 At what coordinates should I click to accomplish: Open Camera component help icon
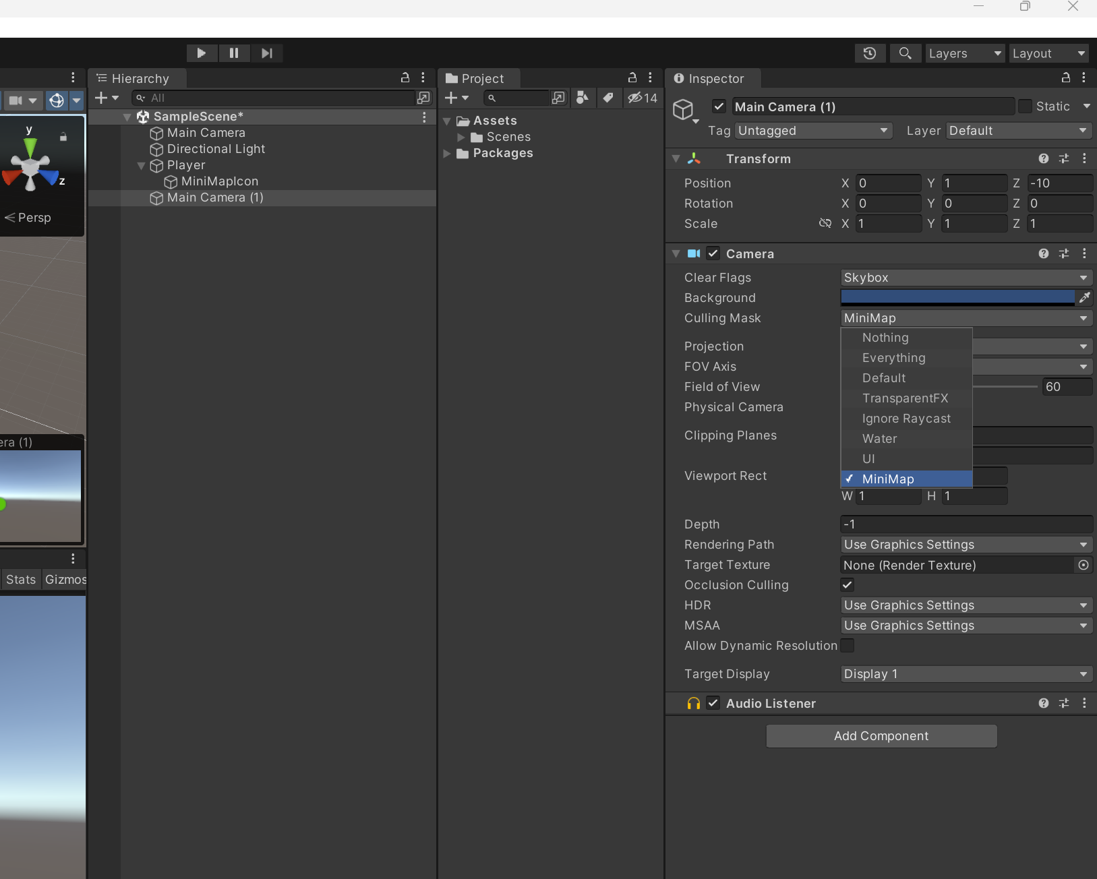pyautogui.click(x=1044, y=253)
